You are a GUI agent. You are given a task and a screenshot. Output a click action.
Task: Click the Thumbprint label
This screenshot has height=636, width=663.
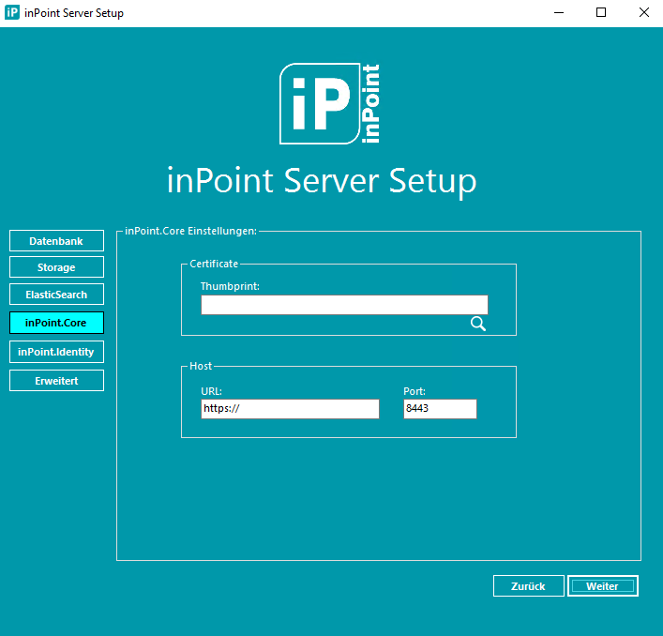(x=230, y=286)
